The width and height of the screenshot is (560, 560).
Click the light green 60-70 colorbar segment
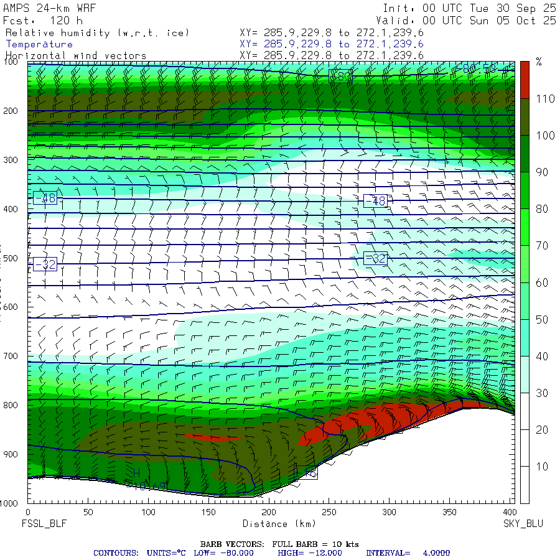pos(525,264)
